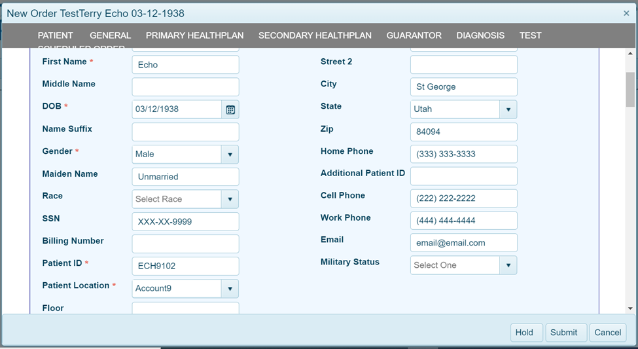Switch to the GENERAL tab
The image size is (638, 349).
click(x=110, y=35)
